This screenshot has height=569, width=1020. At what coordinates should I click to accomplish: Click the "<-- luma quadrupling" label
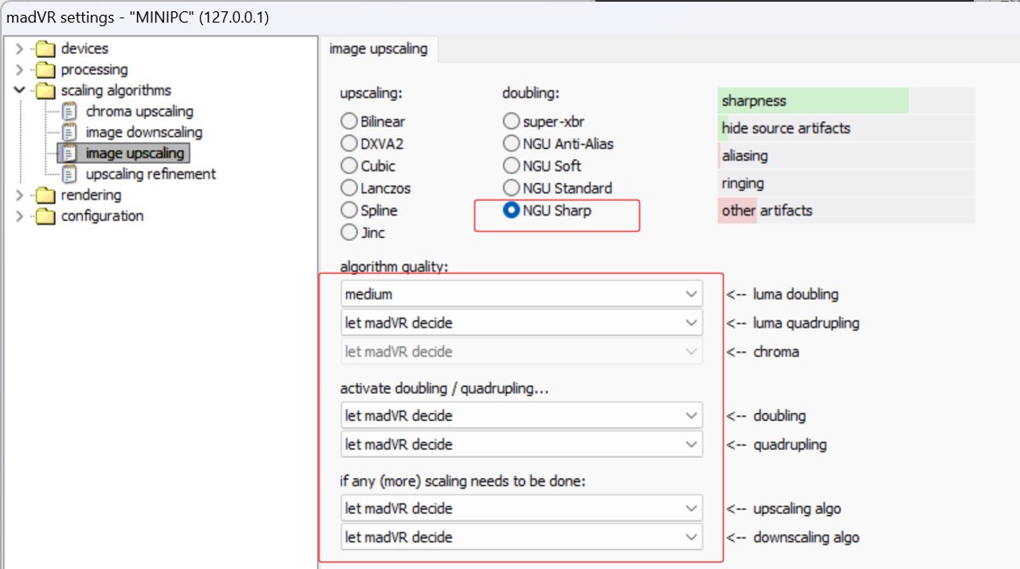[x=792, y=323]
